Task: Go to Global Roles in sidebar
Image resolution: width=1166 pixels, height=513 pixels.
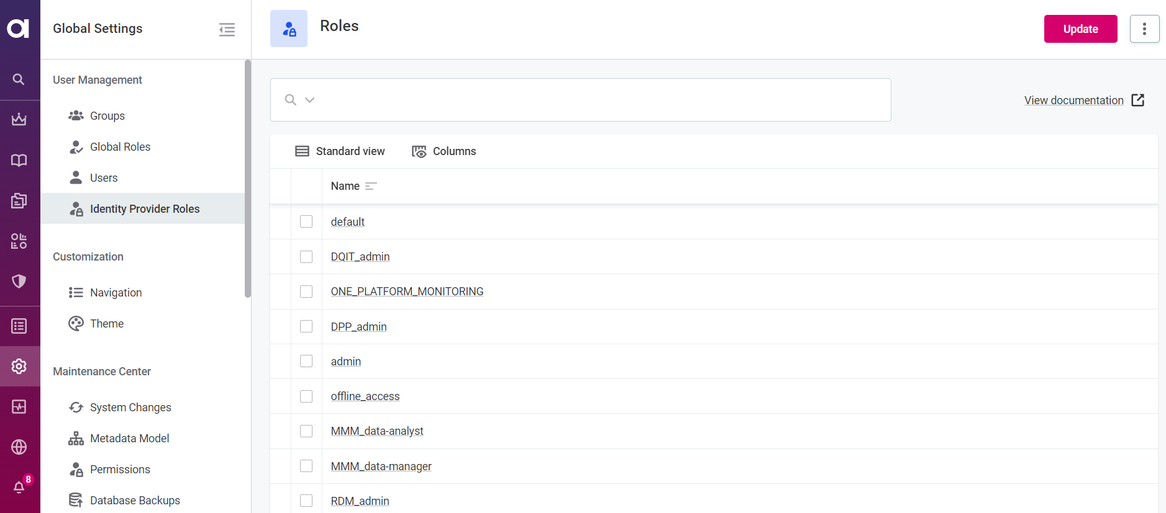Action: (x=120, y=147)
